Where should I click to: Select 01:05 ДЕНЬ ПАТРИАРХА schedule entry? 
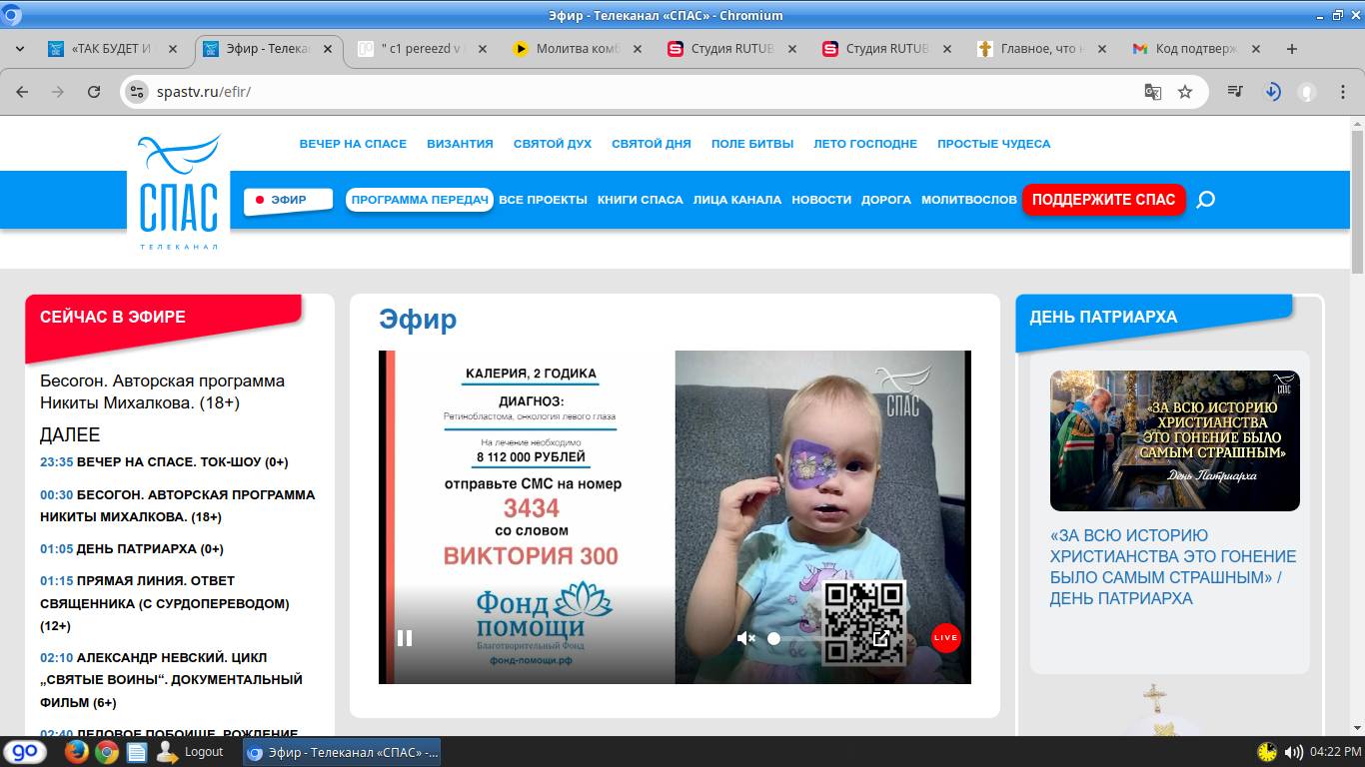tap(132, 549)
